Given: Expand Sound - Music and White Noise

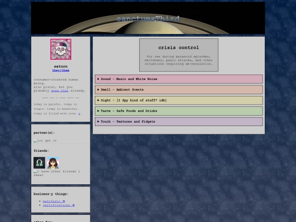Looking at the screenshot, I should coord(179,79).
